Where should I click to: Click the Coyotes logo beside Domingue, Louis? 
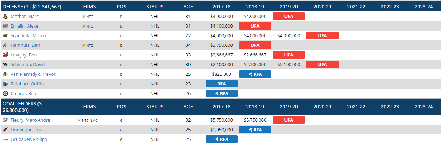5,130
